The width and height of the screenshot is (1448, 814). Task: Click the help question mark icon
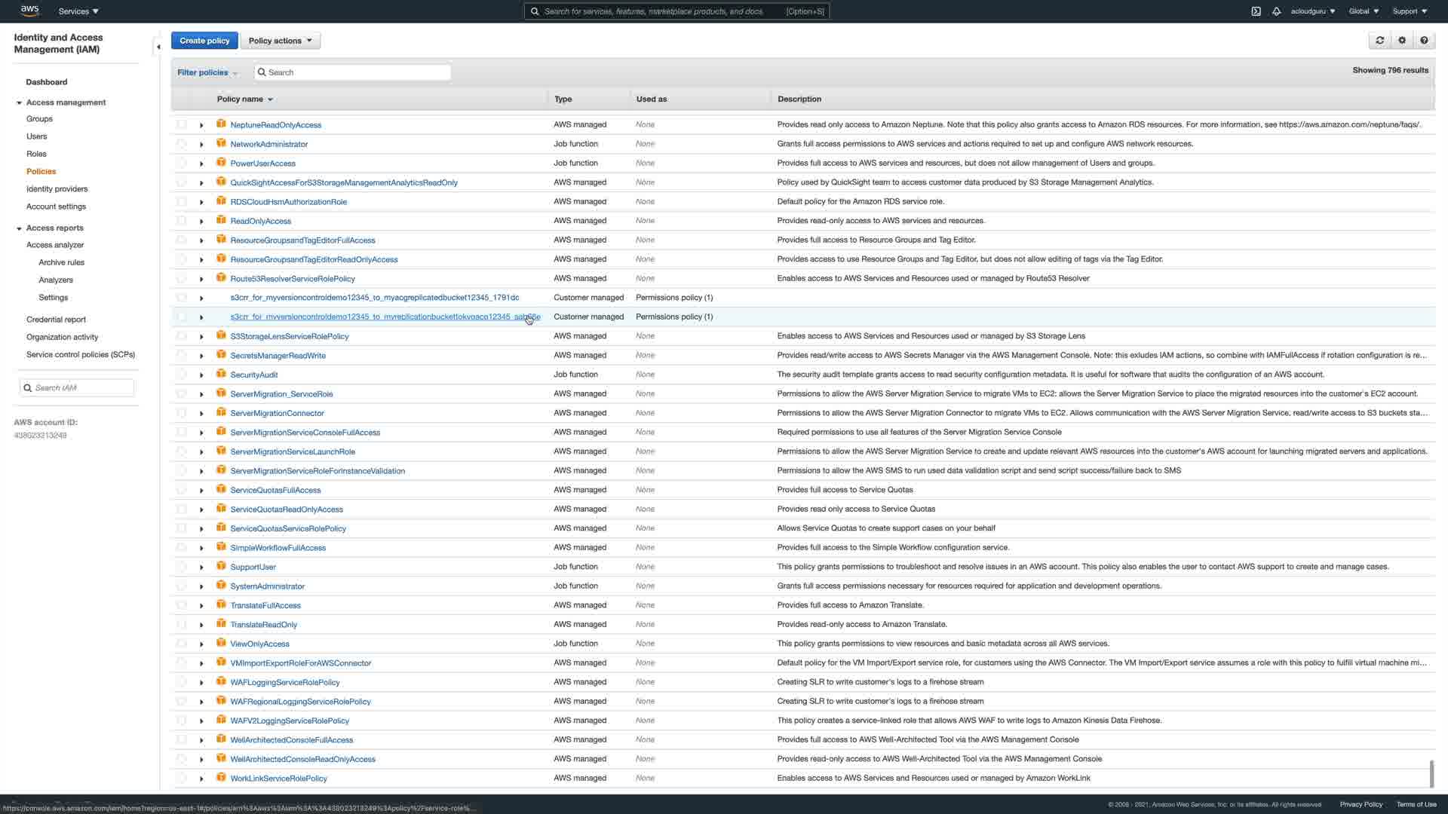point(1424,41)
